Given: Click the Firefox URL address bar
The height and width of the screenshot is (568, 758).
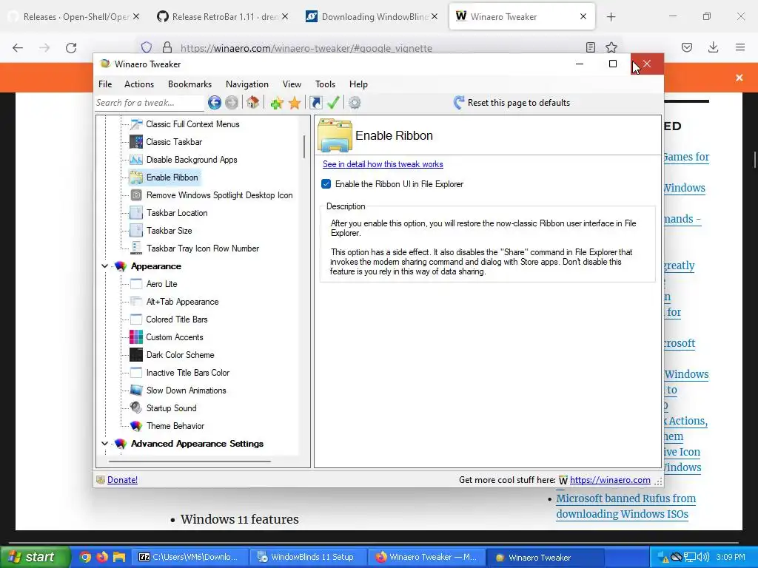Looking at the screenshot, I should point(377,48).
